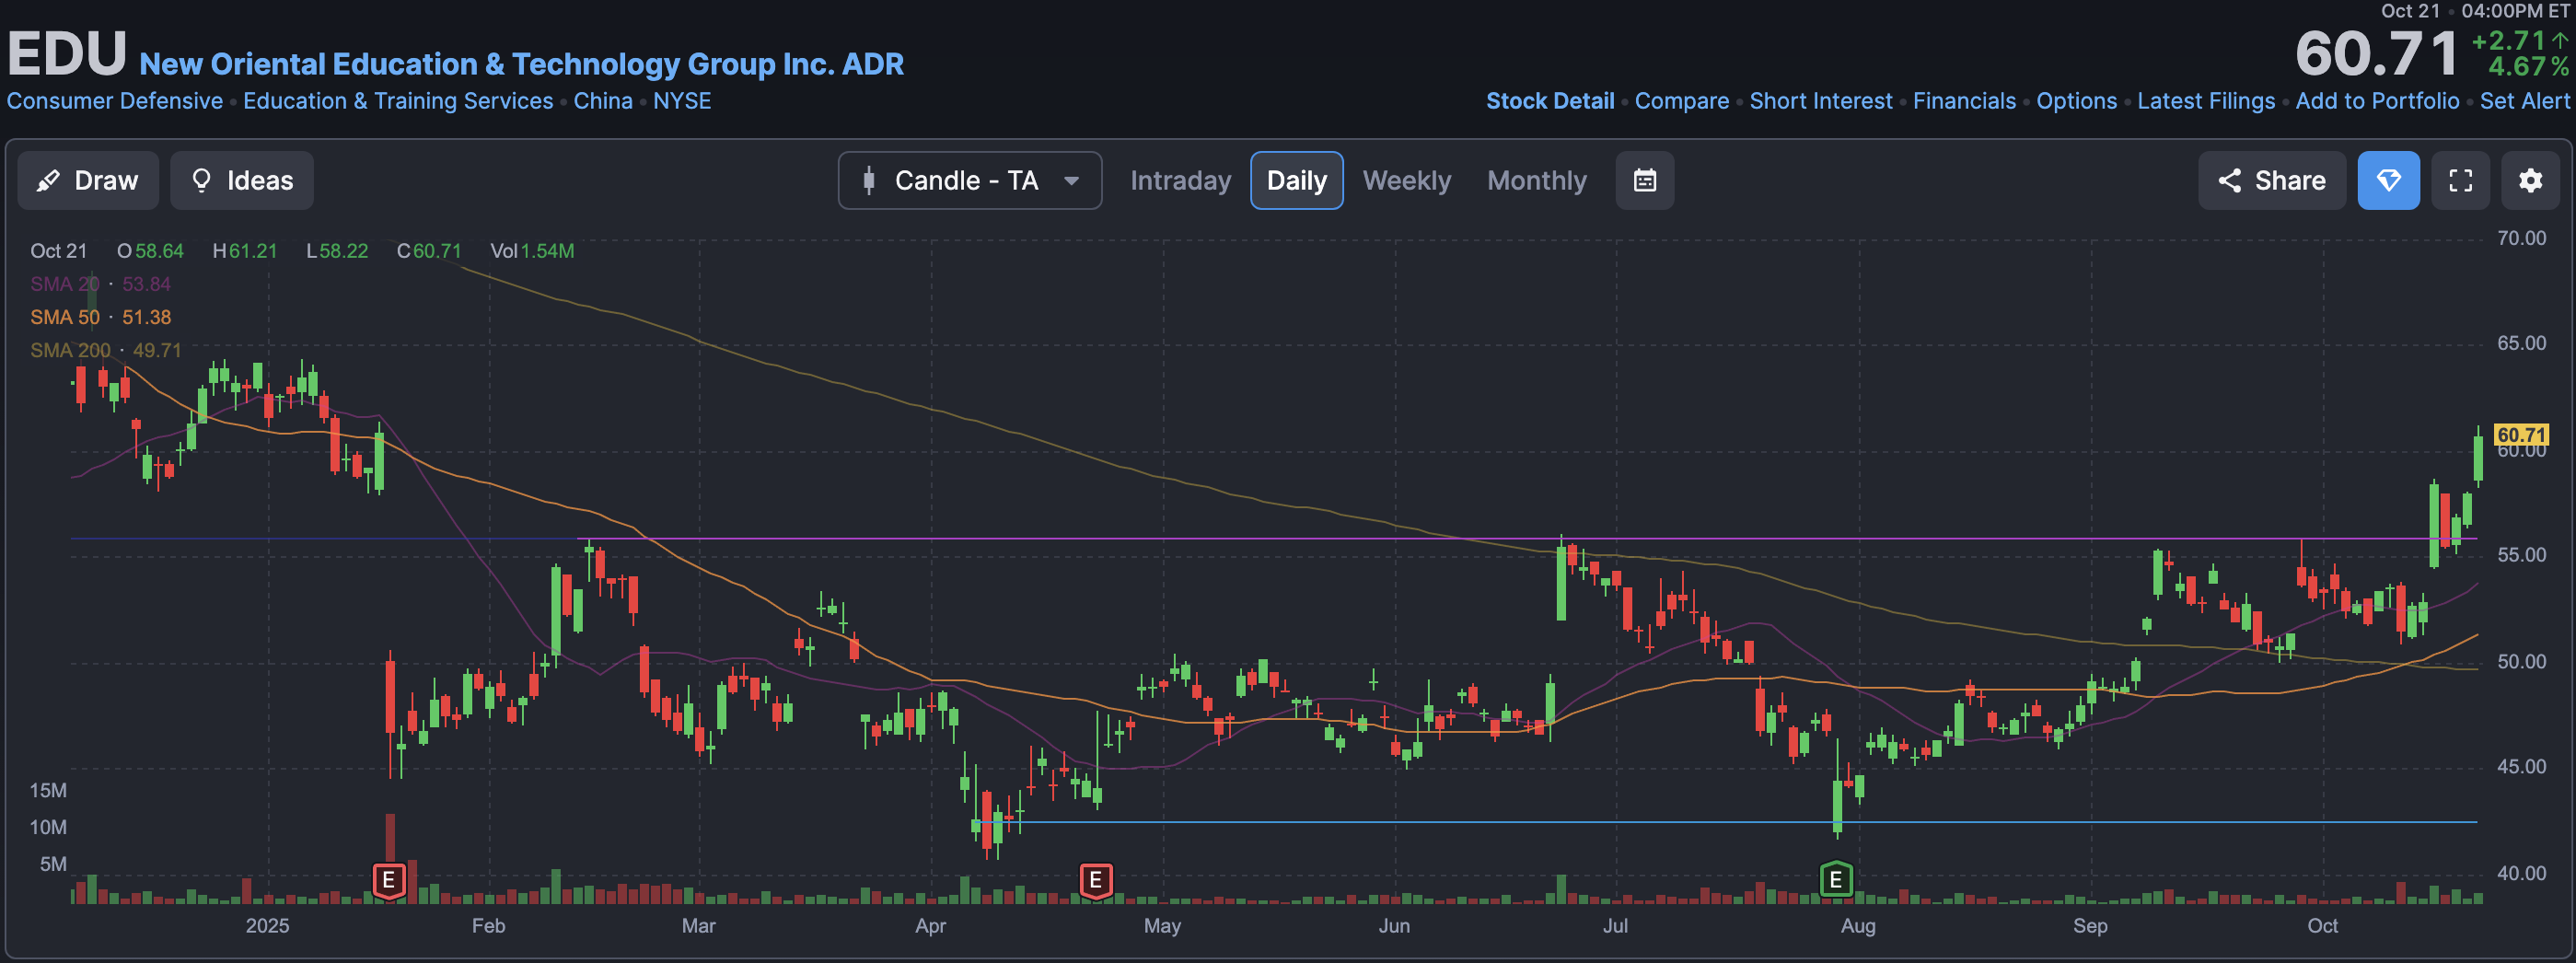
Task: Click the blue diamond premium icon
Action: 2388,180
